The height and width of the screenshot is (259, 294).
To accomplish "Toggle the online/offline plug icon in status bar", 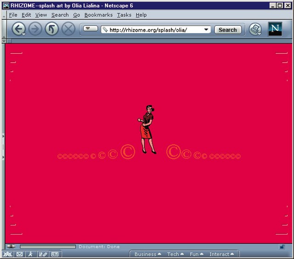I will (x=11, y=246).
